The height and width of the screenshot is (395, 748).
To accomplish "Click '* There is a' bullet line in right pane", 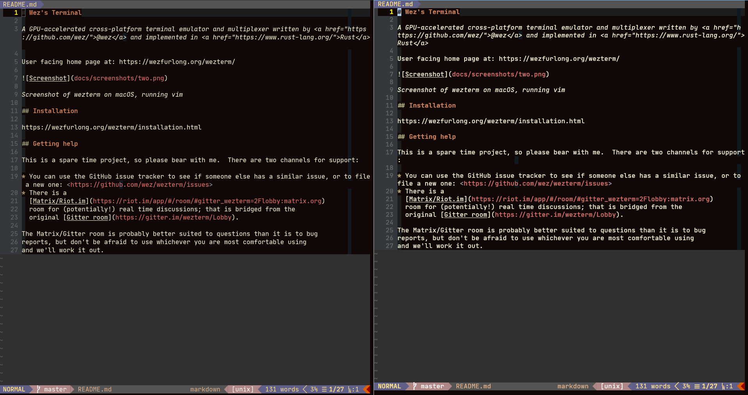I will coord(421,191).
